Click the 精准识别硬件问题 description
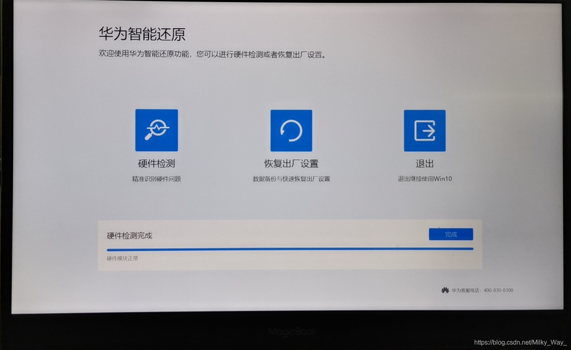This screenshot has width=571, height=350. (x=156, y=179)
